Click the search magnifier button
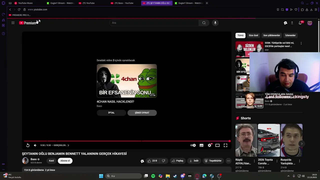Image resolution: width=320 pixels, height=180 pixels. (x=204, y=23)
